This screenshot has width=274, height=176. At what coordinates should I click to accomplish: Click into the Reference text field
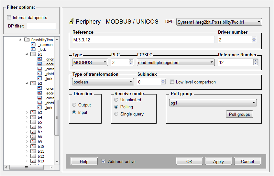click(x=143, y=40)
